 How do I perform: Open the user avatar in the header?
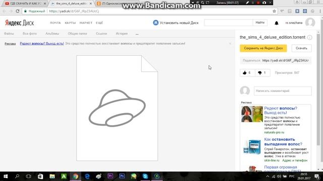(310, 22)
